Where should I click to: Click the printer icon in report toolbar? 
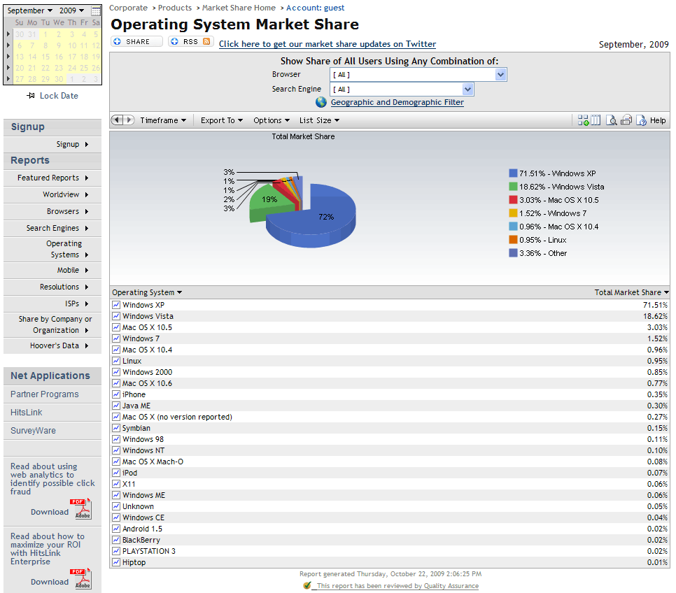626,120
